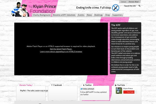Open the Charity Background menu
The width and height of the screenshot is (156, 104).
pyautogui.click(x=42, y=15)
